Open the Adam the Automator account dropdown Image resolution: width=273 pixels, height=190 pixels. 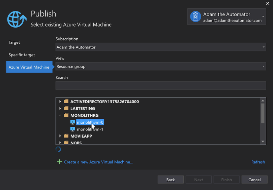point(263,17)
